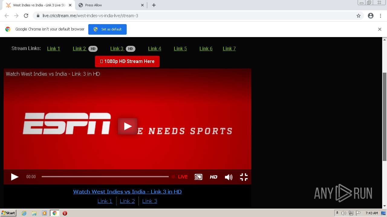Mute the video with the speaker icon
This screenshot has width=387, height=217.
click(x=229, y=177)
